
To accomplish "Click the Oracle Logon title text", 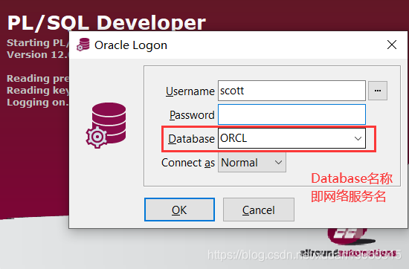I will point(131,45).
